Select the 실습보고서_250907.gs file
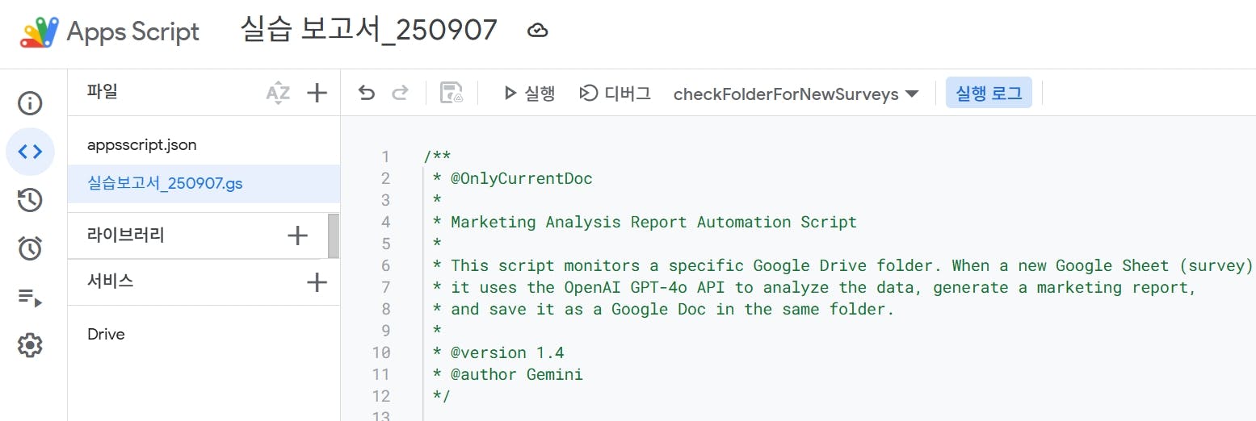This screenshot has height=421, width=1256. (x=165, y=184)
